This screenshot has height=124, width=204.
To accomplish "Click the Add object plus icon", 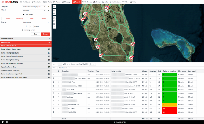I will point(24,14).
